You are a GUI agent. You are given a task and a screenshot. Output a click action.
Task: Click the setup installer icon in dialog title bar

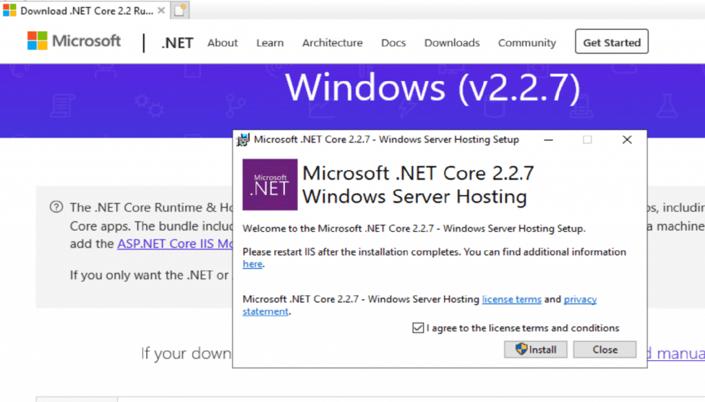(x=243, y=139)
